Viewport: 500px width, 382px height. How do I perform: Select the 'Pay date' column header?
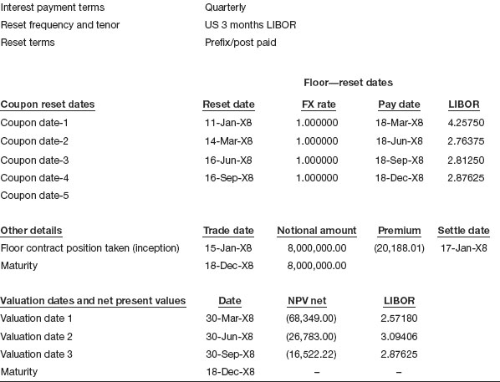(x=399, y=104)
